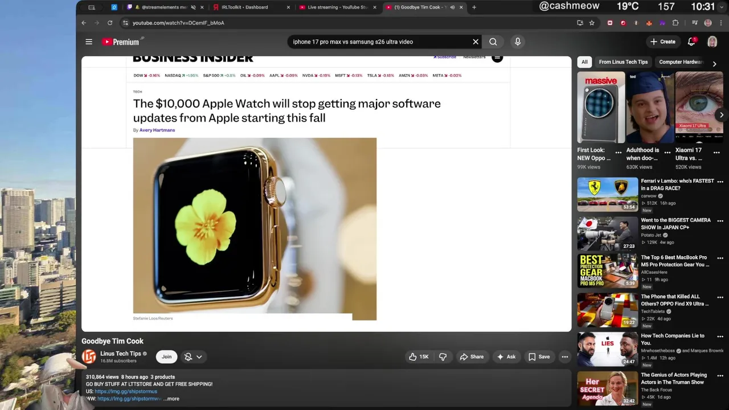Reload the YouTube page
The width and height of the screenshot is (729, 410).
pyautogui.click(x=110, y=23)
